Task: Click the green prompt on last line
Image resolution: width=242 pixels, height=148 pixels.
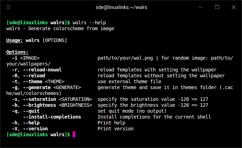Action: coord(38,134)
